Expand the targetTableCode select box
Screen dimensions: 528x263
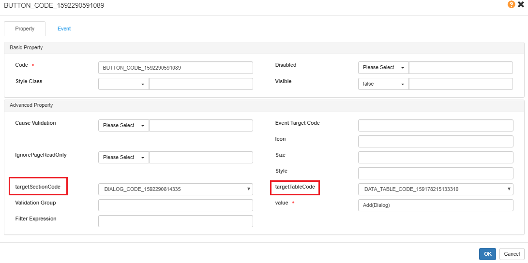coord(435,190)
